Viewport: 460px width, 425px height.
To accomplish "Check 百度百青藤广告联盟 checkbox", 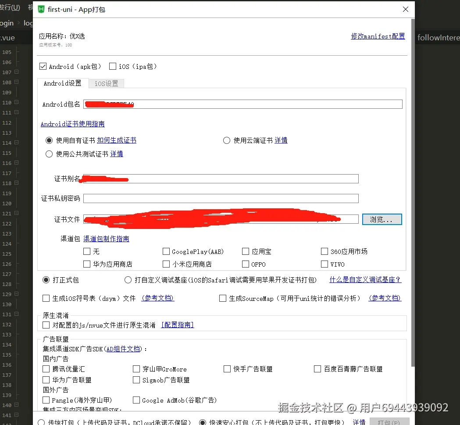I will (317, 369).
